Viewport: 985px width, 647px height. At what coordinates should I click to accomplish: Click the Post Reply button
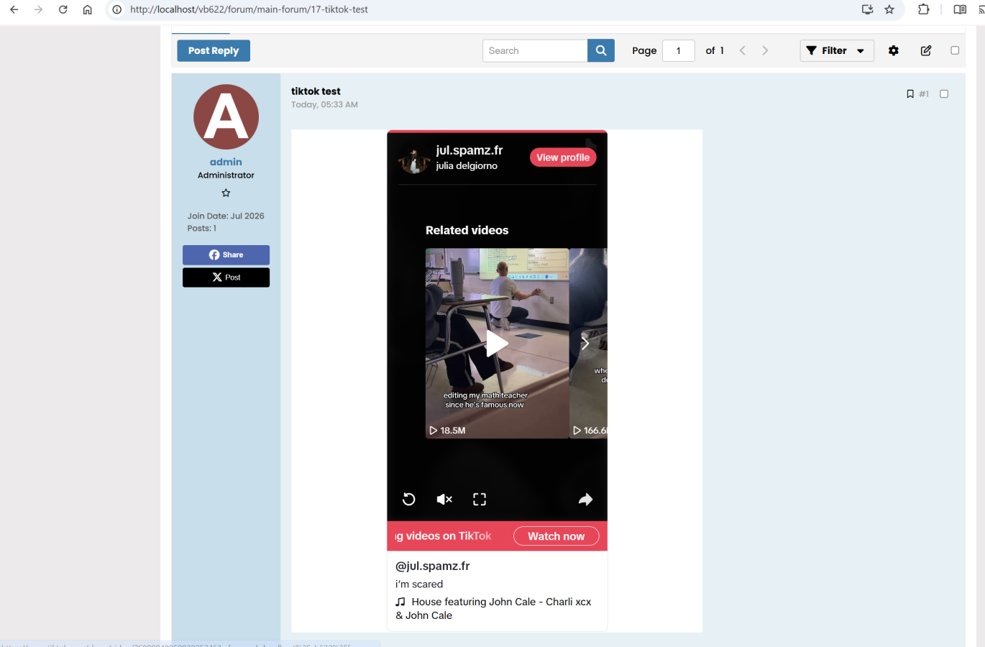214,50
